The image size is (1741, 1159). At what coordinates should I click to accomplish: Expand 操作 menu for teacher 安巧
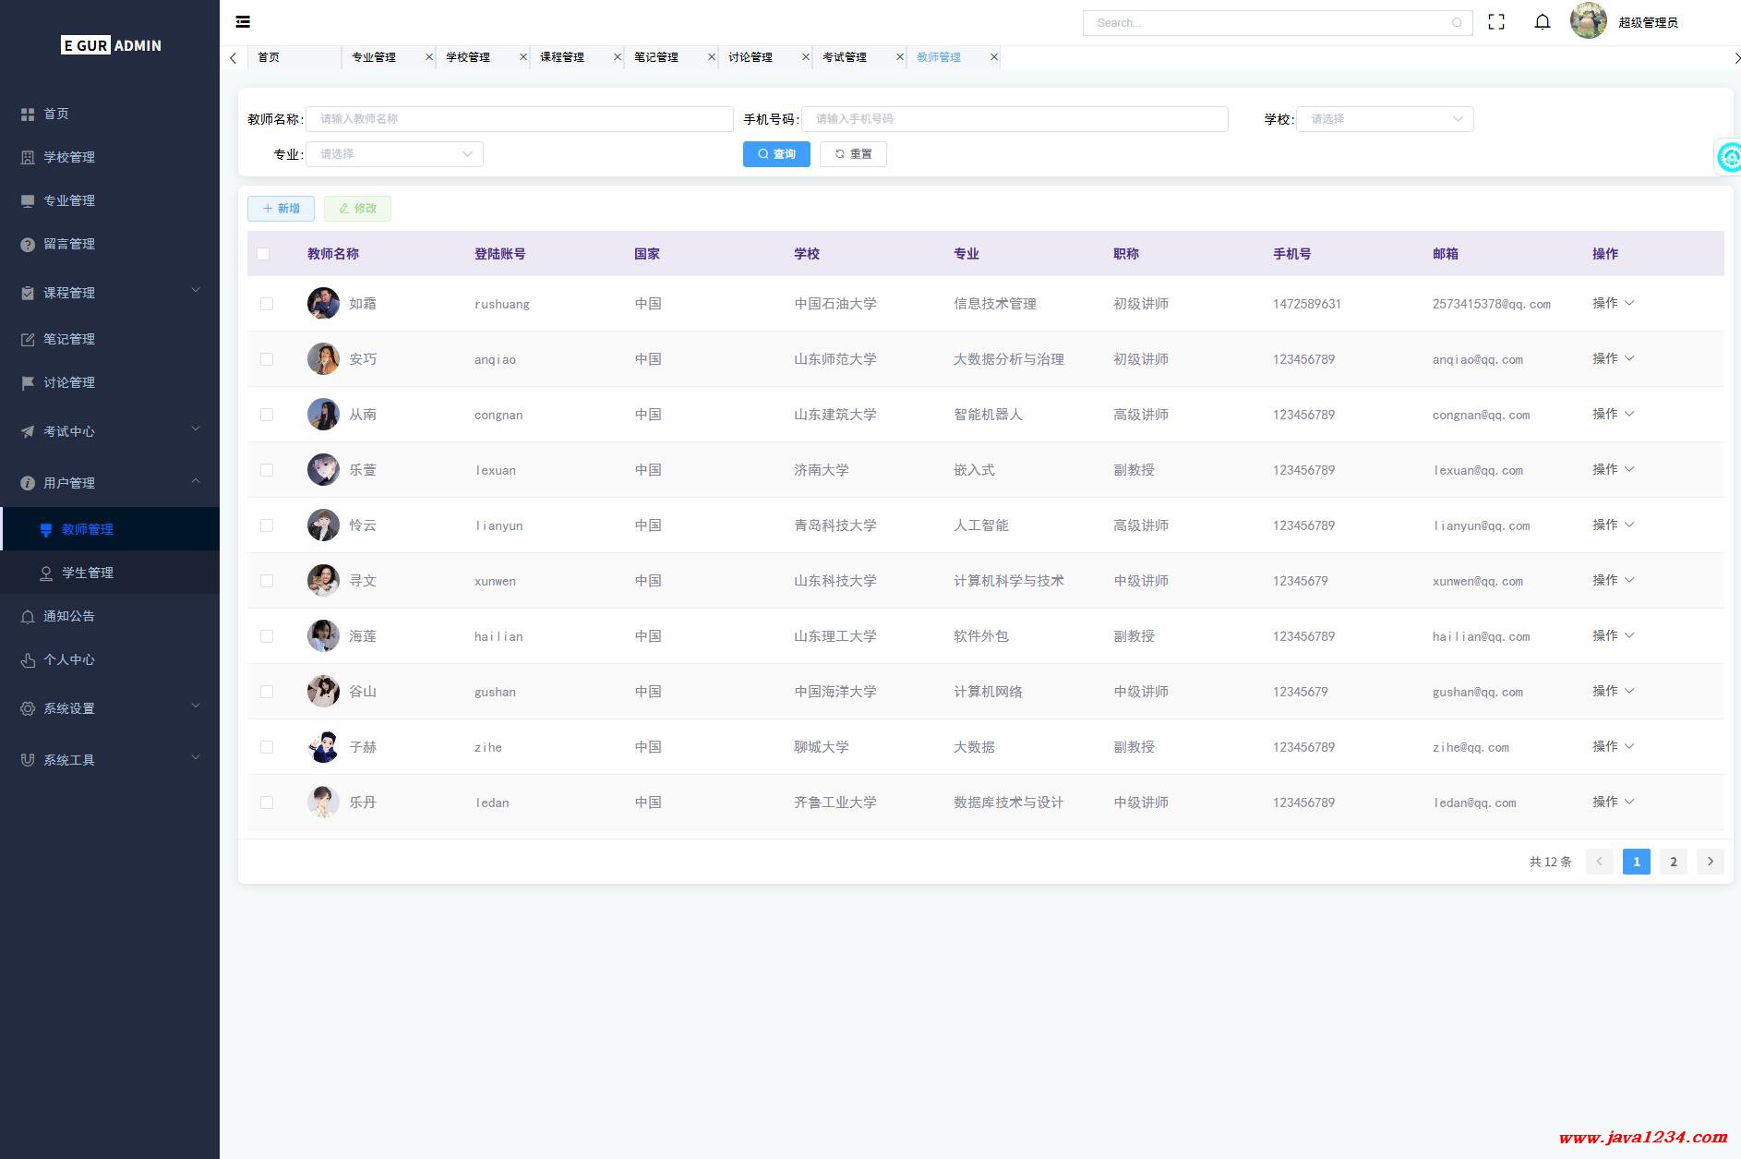point(1612,358)
